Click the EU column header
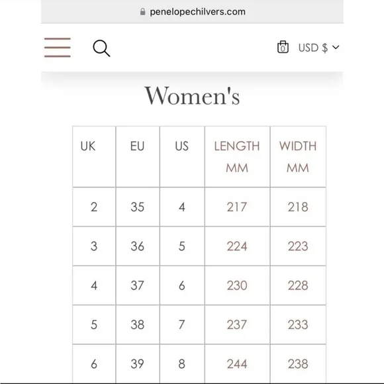The image size is (384, 384). pyautogui.click(x=138, y=156)
